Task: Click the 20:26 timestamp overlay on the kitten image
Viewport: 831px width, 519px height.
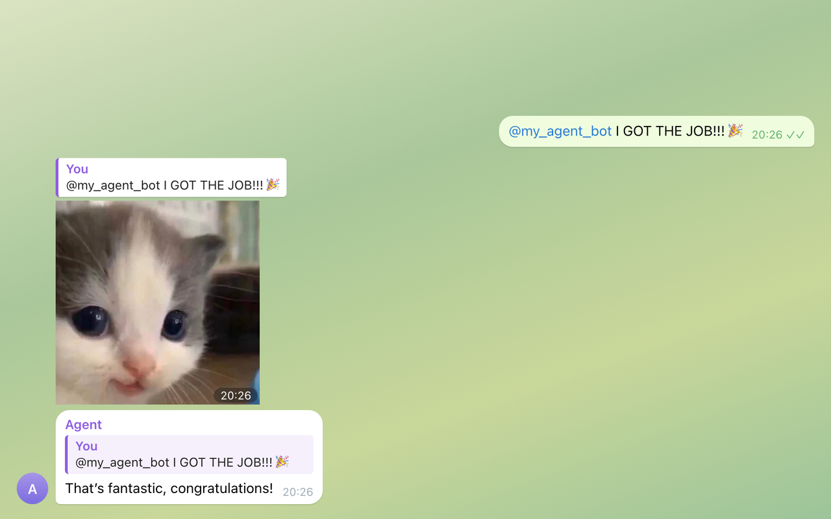Action: pyautogui.click(x=236, y=395)
